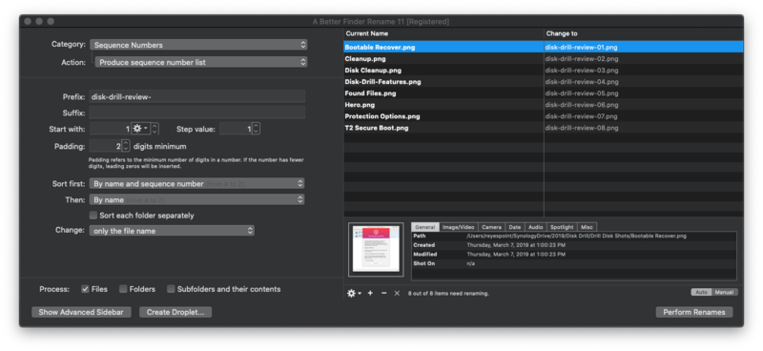Click the Modified date row
The image size is (763, 351).
pos(574,254)
